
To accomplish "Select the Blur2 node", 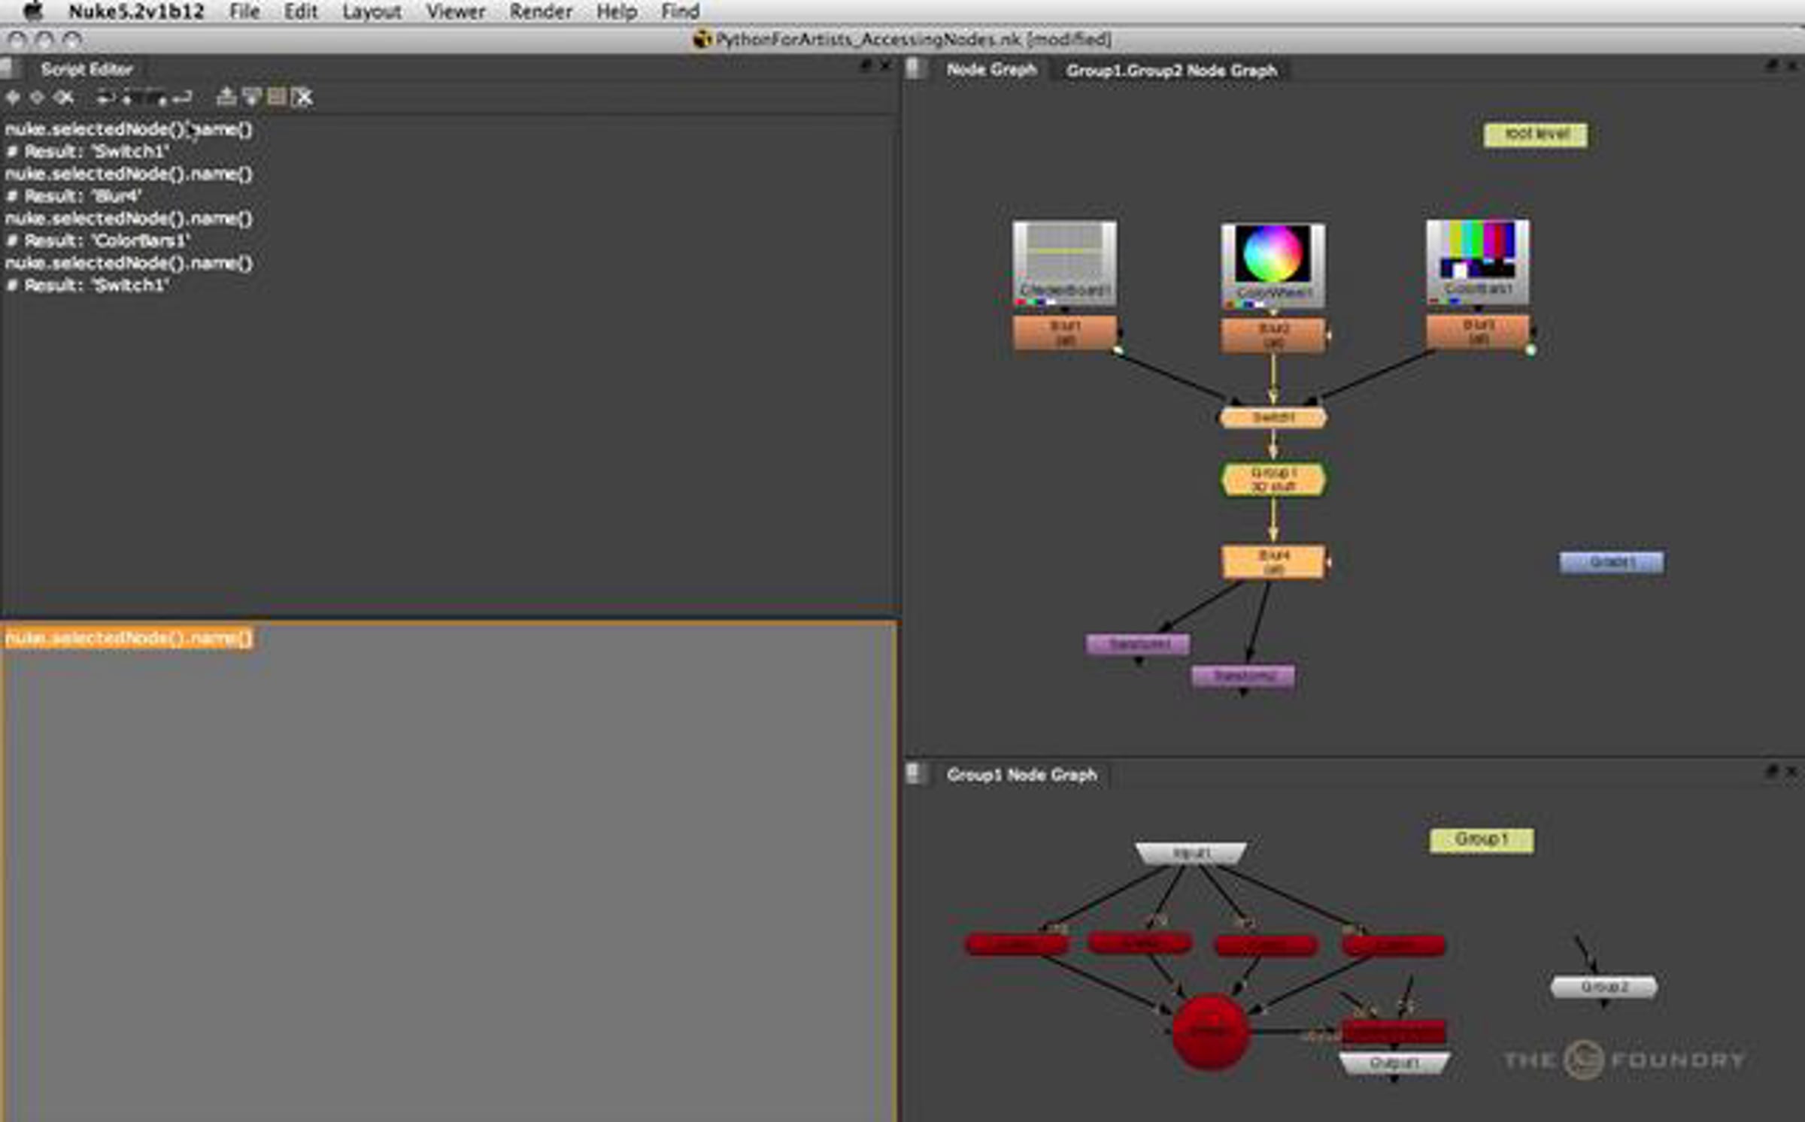I will click(x=1273, y=335).
